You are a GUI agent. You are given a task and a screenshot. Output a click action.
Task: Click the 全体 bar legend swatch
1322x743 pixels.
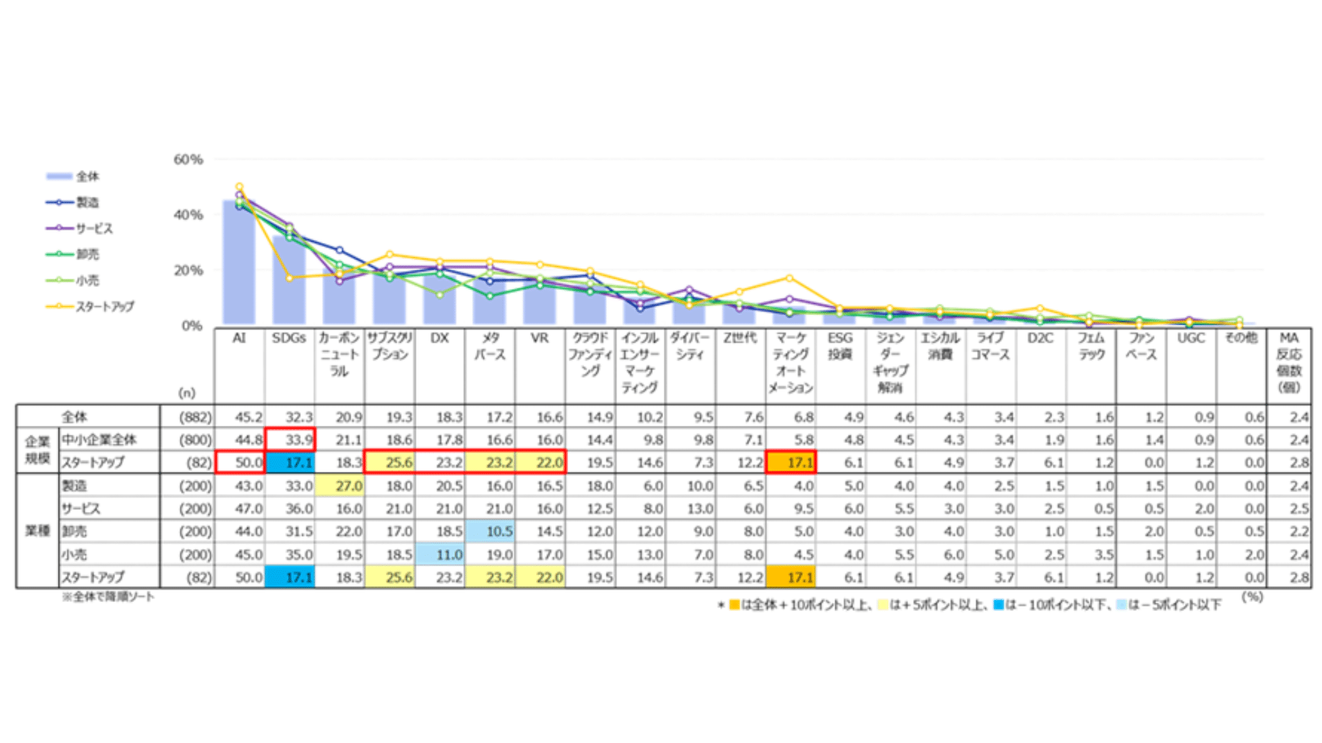59,176
